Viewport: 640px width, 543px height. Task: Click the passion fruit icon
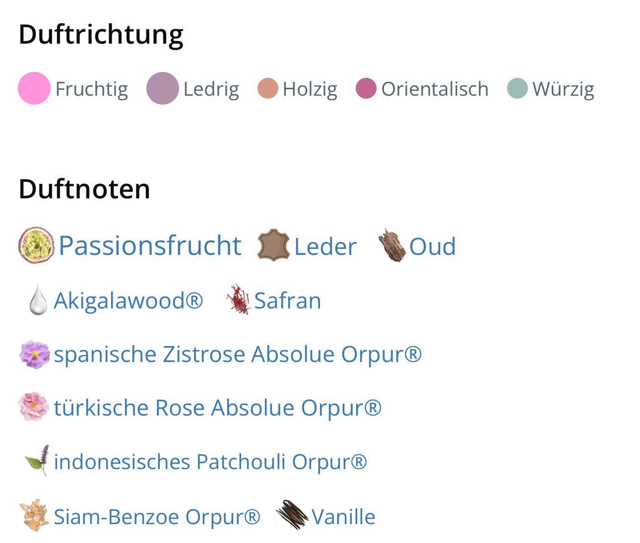point(36,245)
